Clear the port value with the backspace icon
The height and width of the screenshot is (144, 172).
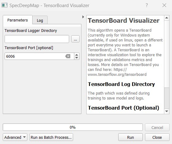(x=68, y=56)
